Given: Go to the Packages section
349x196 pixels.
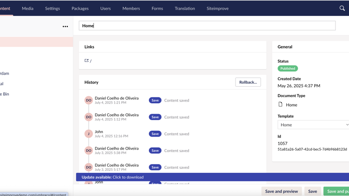Looking at the screenshot, I should click(80, 8).
